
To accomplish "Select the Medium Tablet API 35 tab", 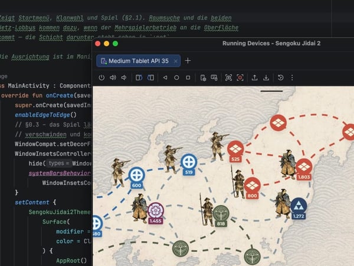I will tap(139, 61).
